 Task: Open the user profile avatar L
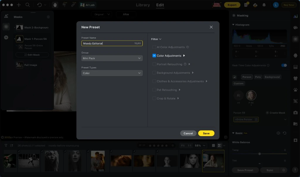(276, 5)
